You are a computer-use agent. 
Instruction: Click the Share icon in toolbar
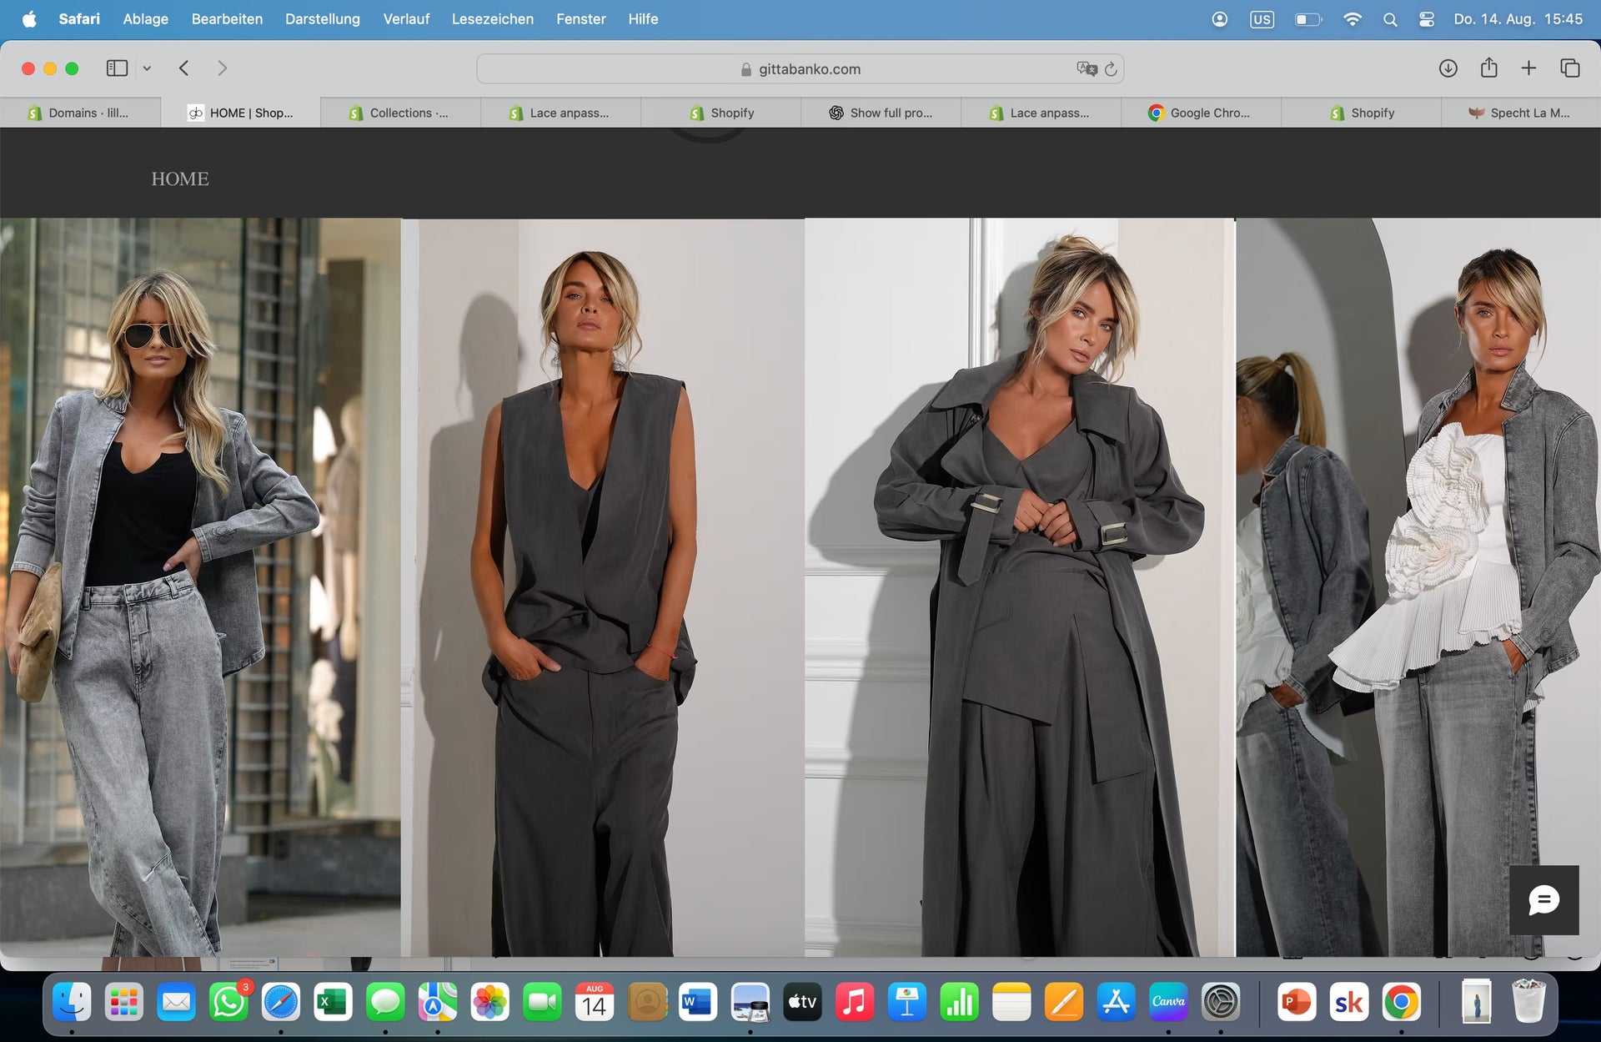(x=1488, y=68)
